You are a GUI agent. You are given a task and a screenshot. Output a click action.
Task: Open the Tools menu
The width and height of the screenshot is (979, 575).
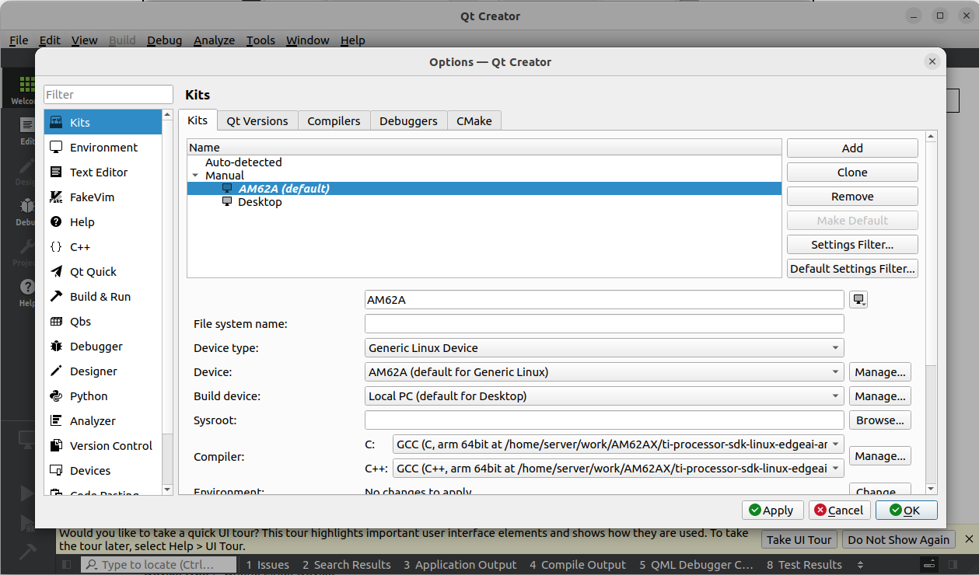[260, 40]
